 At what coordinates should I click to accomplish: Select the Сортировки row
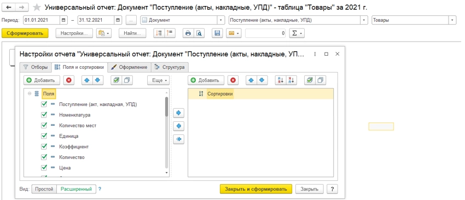click(260, 93)
